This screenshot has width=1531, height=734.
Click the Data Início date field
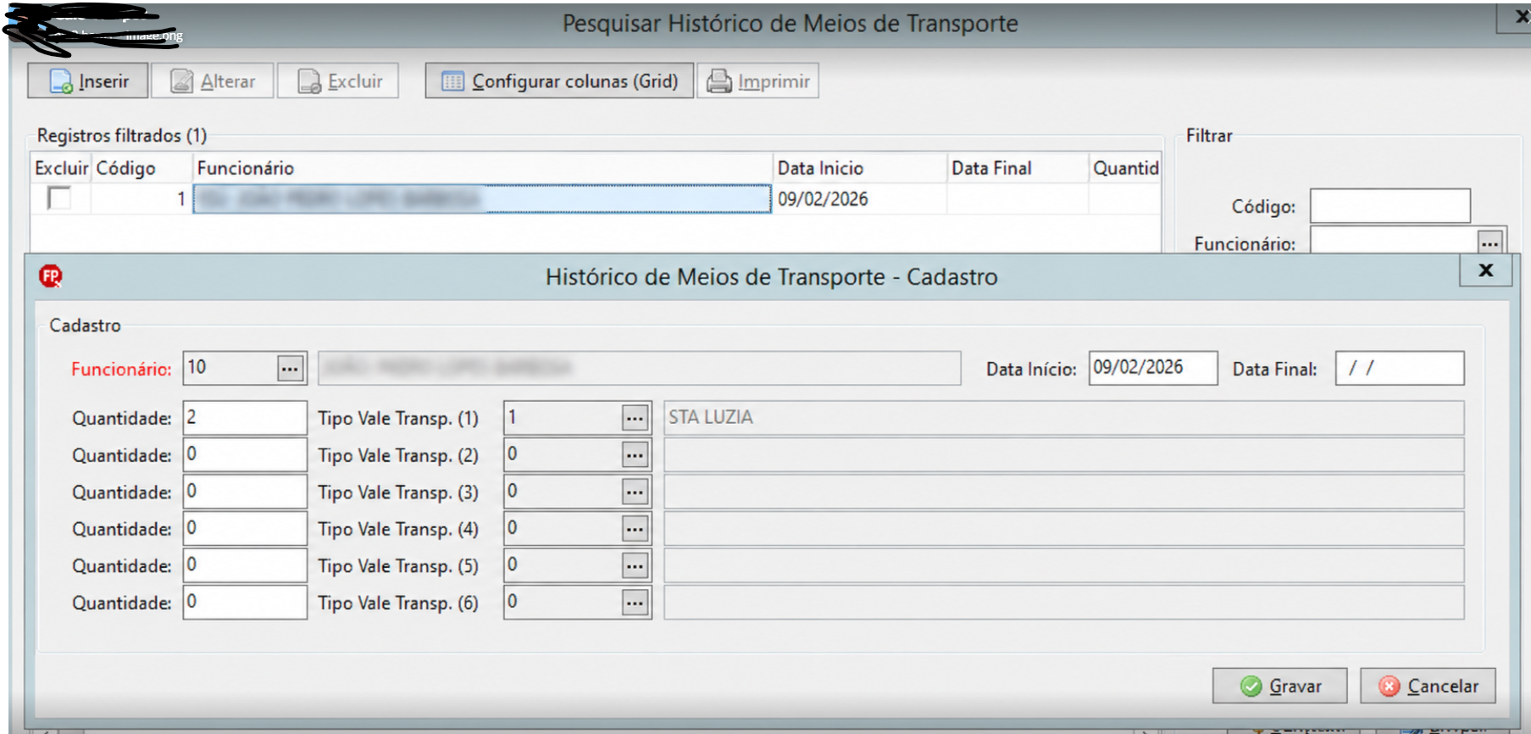pos(1152,368)
